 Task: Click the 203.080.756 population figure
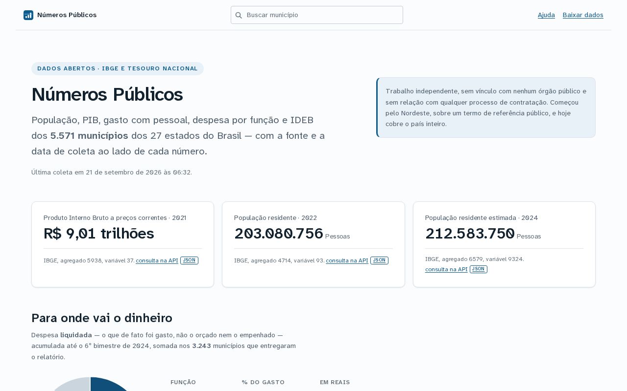coord(279,234)
